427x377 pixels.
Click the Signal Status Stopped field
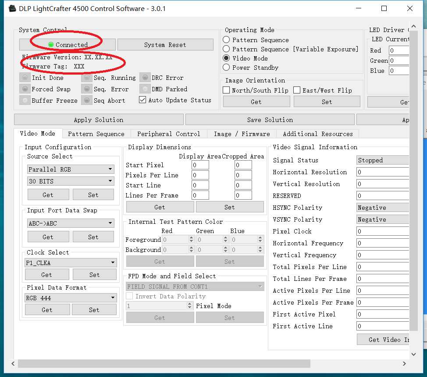pyautogui.click(x=383, y=160)
